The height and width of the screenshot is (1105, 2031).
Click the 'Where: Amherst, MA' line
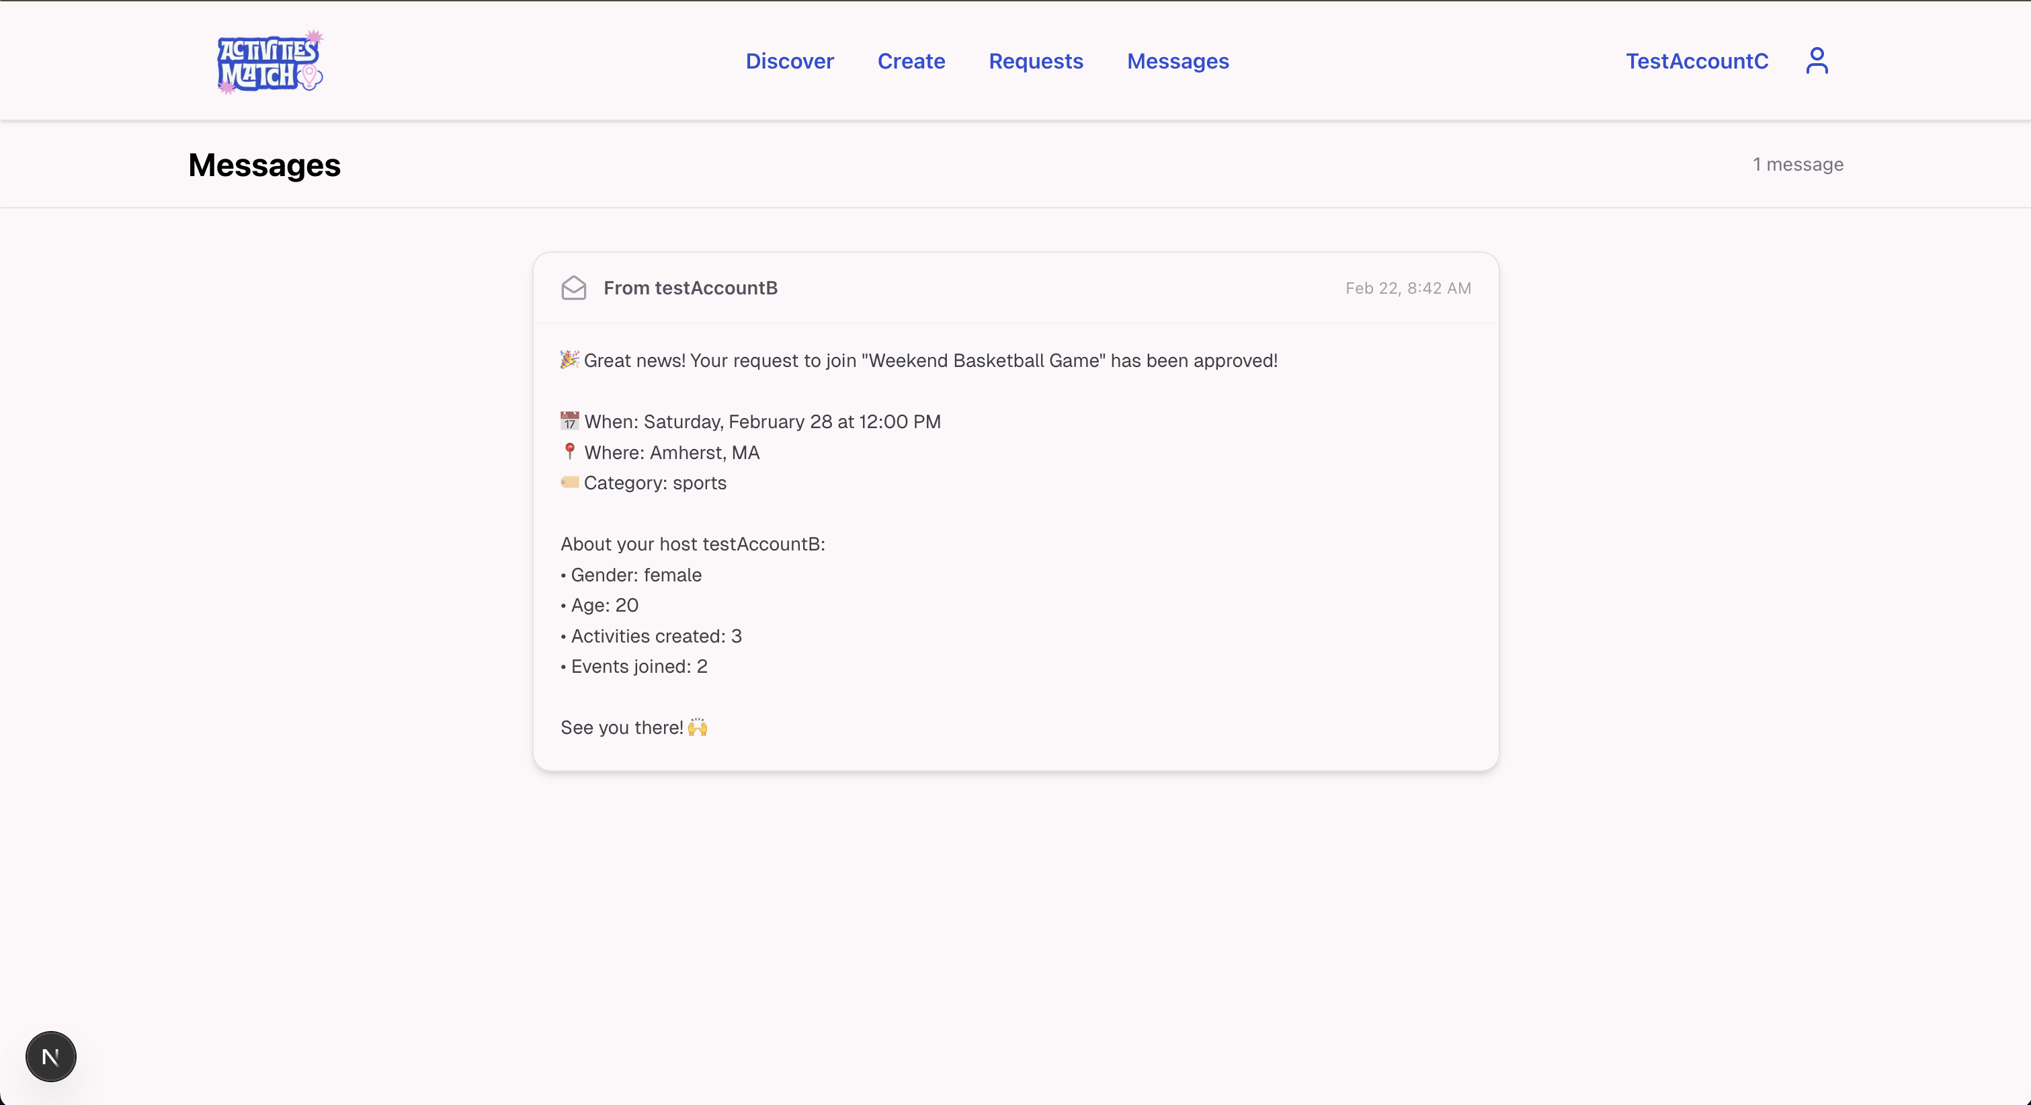[x=671, y=453]
